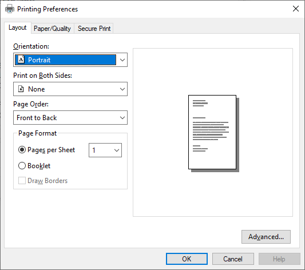Switch to the Secure Print tab

[94, 29]
